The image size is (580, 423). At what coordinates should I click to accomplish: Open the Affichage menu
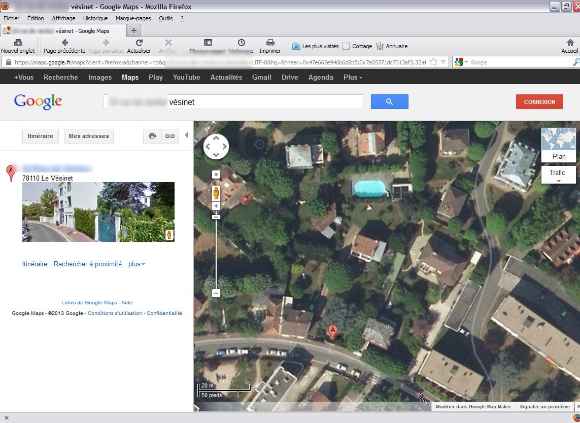(x=63, y=18)
